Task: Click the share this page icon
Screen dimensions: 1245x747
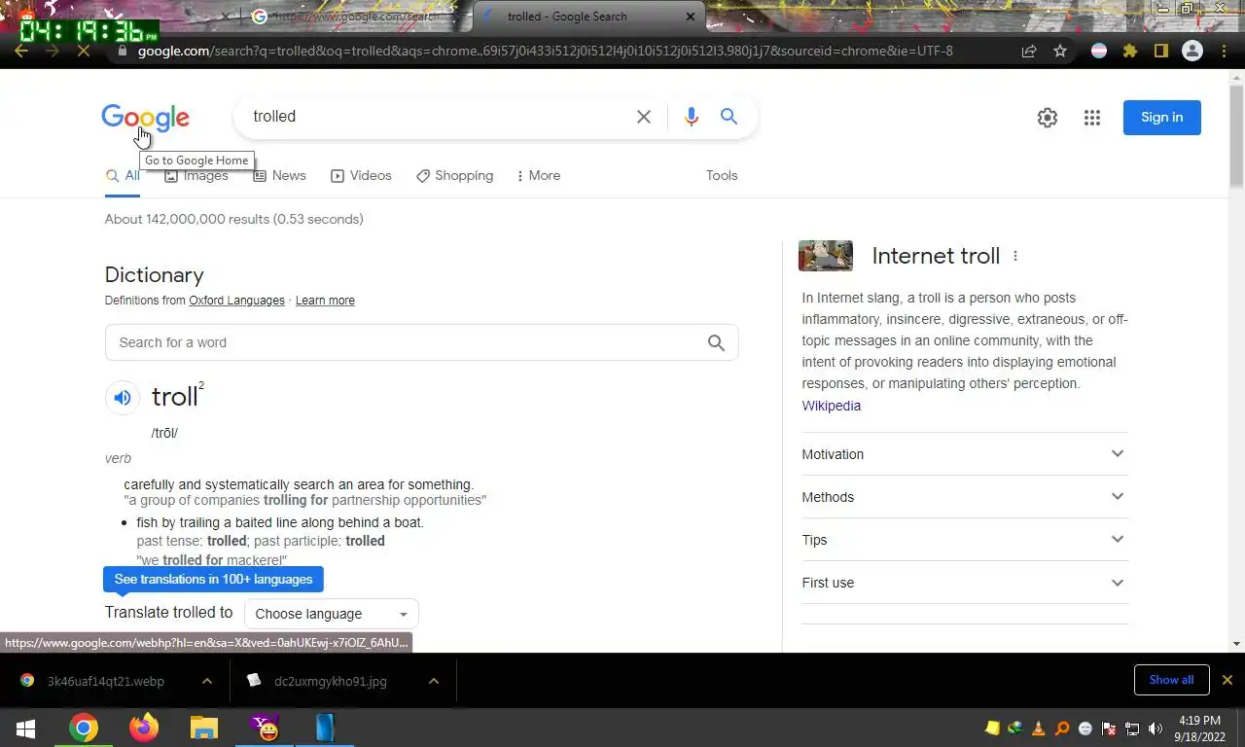Action: click(x=1029, y=51)
